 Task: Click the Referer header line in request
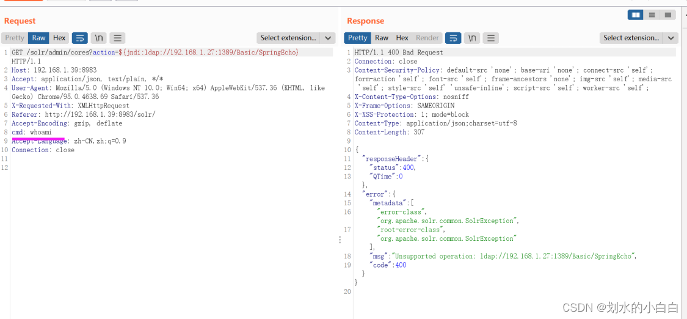(x=84, y=114)
